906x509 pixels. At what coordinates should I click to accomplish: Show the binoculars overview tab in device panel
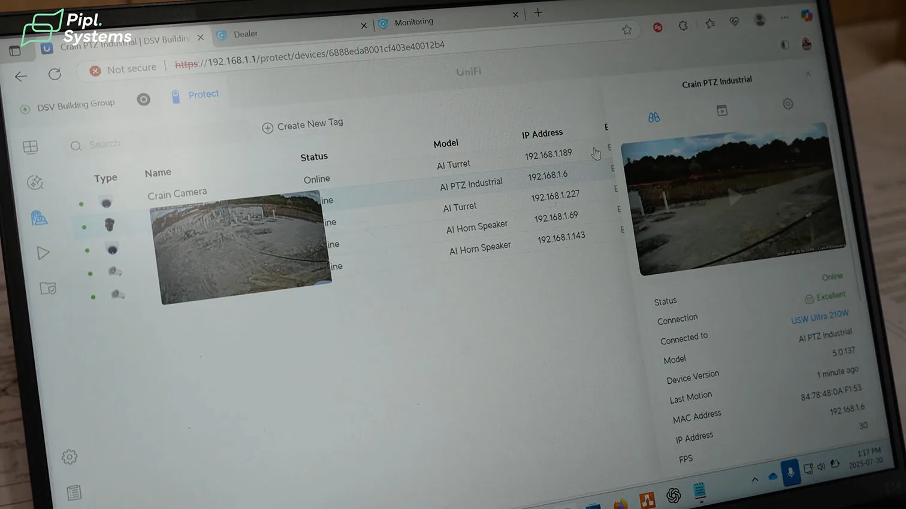(654, 117)
